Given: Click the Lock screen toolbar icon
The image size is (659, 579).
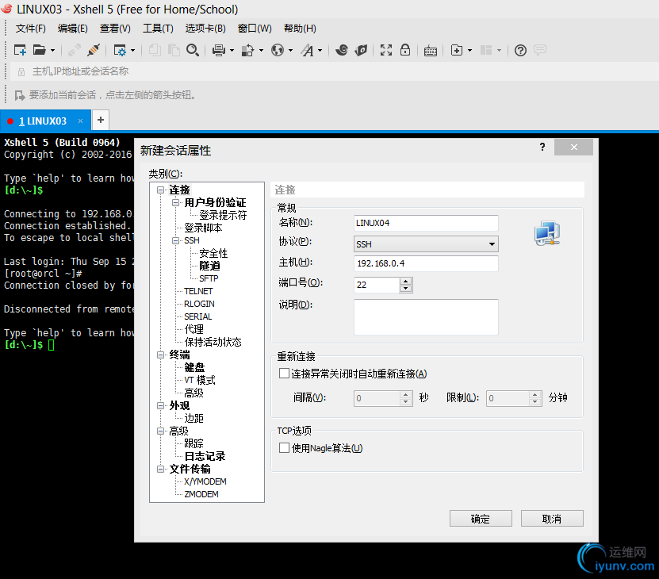Looking at the screenshot, I should [x=405, y=50].
